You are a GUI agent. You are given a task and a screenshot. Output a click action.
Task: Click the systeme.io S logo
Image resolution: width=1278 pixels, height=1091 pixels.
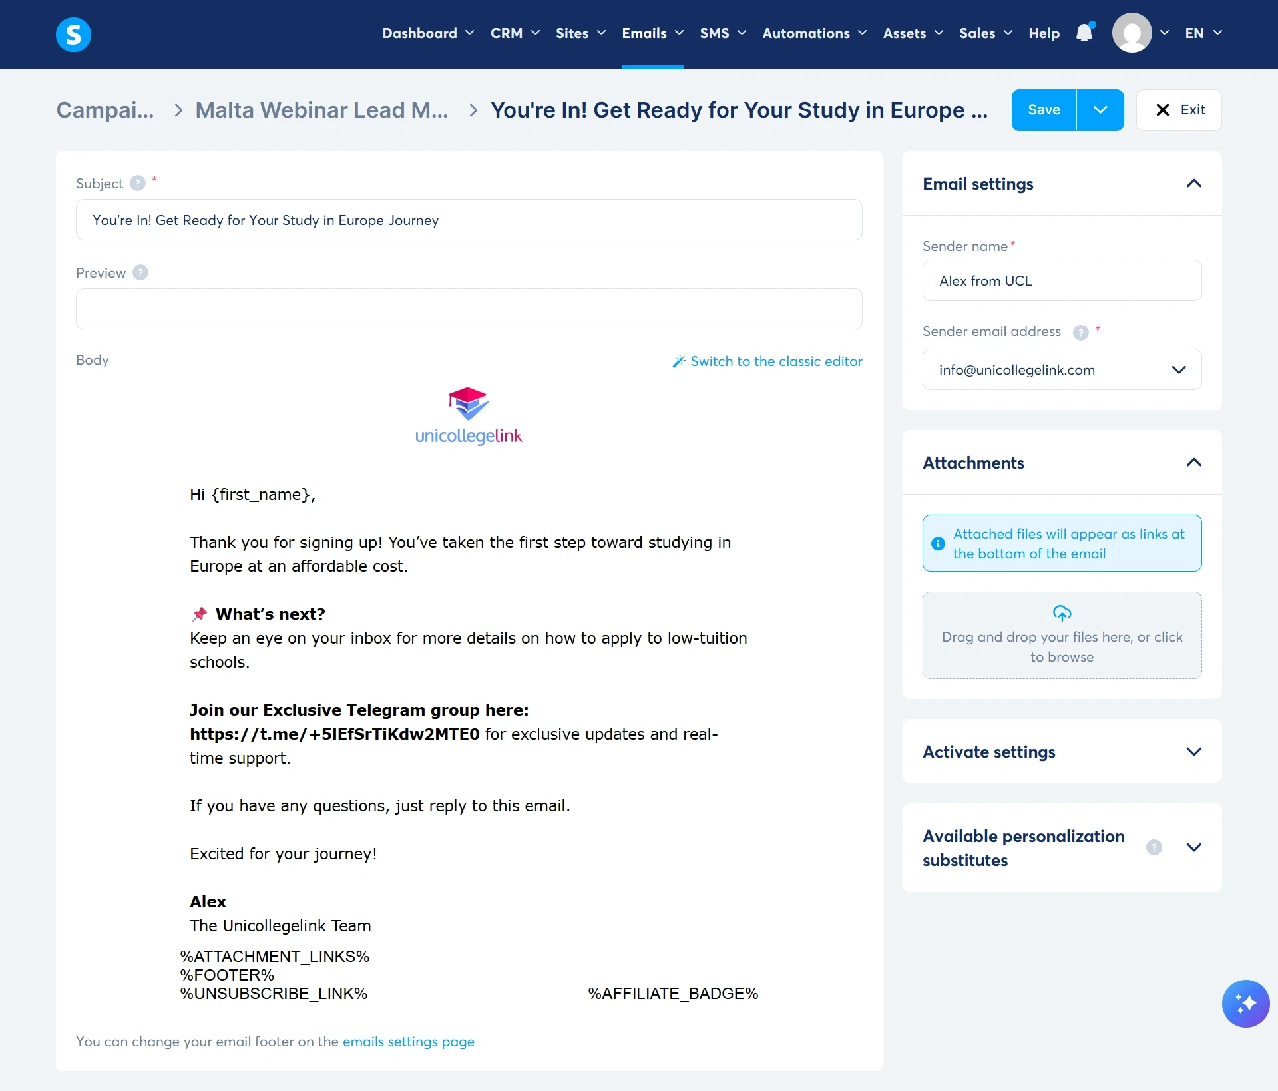[73, 34]
